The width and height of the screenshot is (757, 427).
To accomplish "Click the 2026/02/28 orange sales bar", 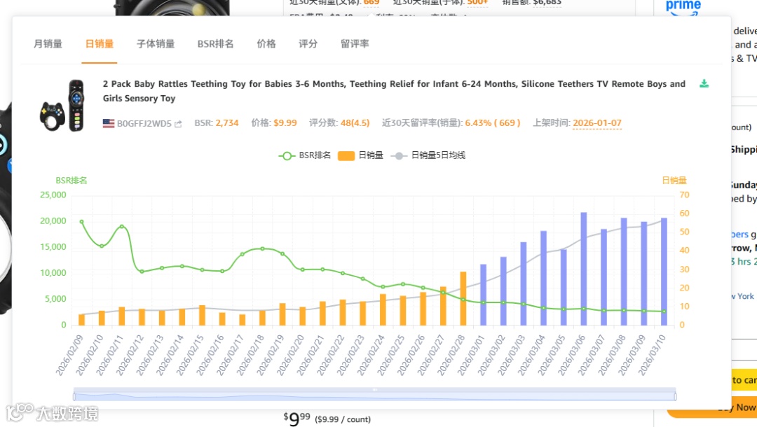I will tap(463, 298).
